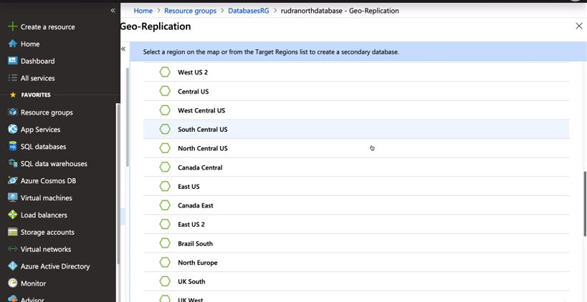Close the Geo-Replication blade
The width and height of the screenshot is (587, 302).
coord(579,26)
